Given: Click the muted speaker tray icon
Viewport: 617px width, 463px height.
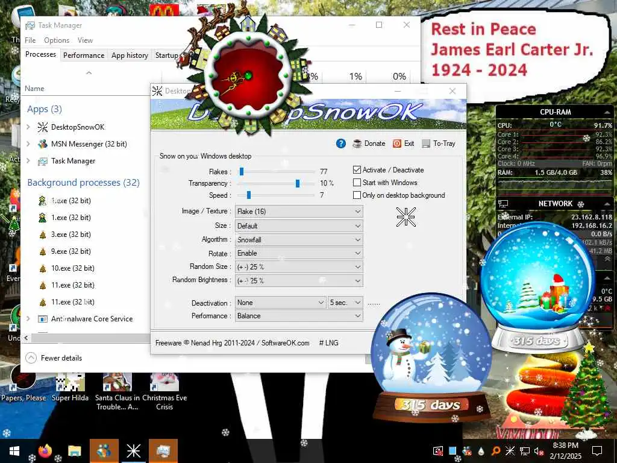Looking at the screenshot, I should (x=539, y=451).
